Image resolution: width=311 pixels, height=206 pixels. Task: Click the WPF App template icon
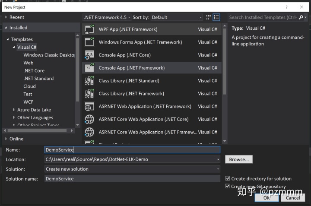pos(89,29)
